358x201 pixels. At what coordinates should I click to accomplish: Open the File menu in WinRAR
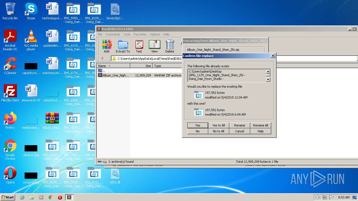(100, 34)
